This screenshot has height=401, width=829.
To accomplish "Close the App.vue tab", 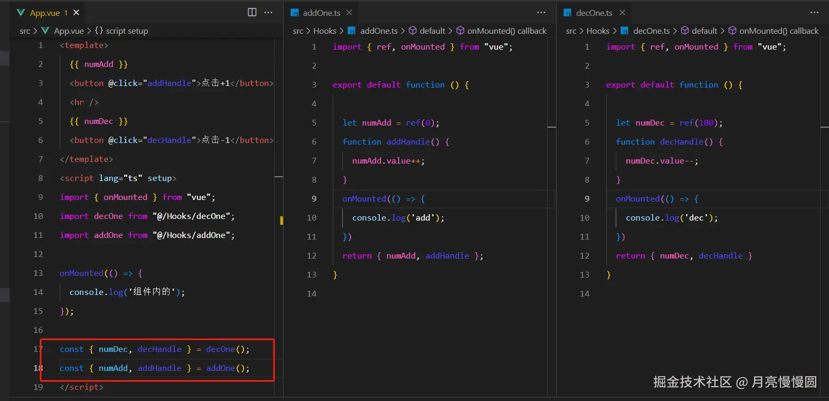I will [x=77, y=13].
